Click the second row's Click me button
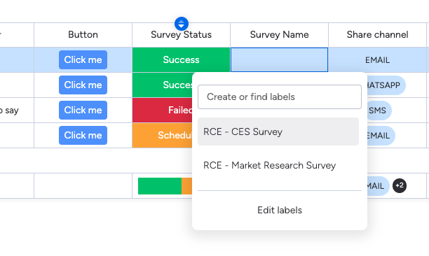Image resolution: width=429 pixels, height=256 pixels. pyautogui.click(x=83, y=85)
